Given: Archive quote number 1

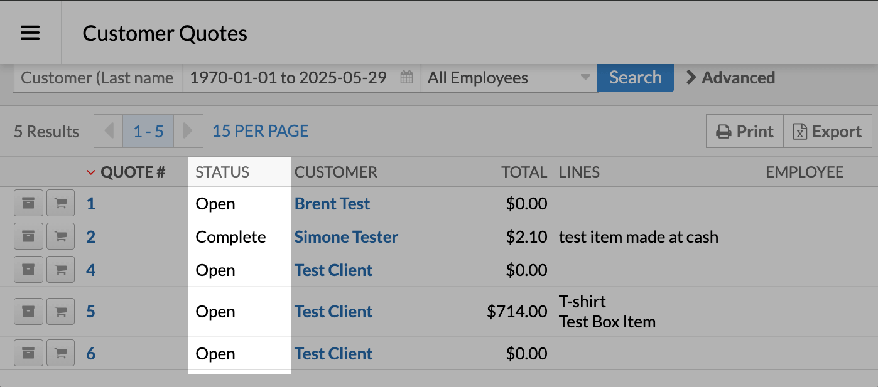Looking at the screenshot, I should (28, 203).
